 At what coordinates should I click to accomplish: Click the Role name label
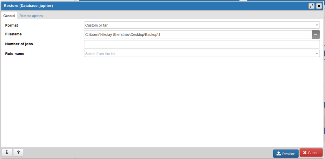15,54
